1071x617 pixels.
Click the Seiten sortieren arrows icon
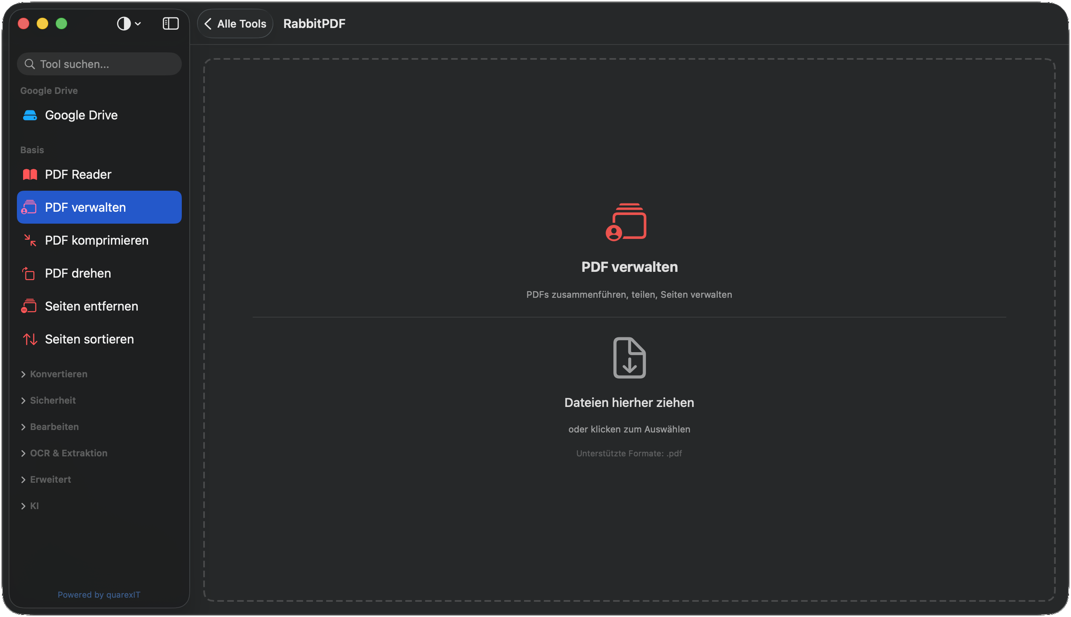pyautogui.click(x=30, y=339)
